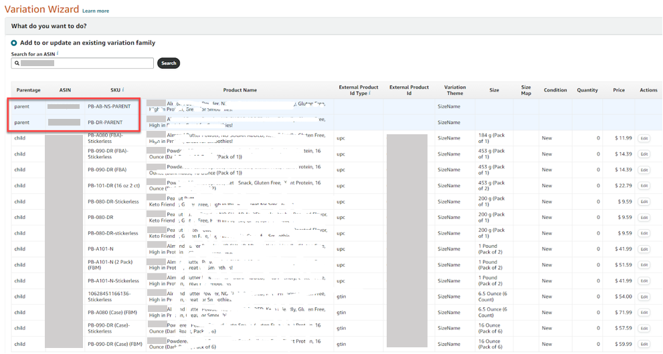
Task: Select the PB-AB-NS-PARENT SKU cell
Action: [109, 107]
